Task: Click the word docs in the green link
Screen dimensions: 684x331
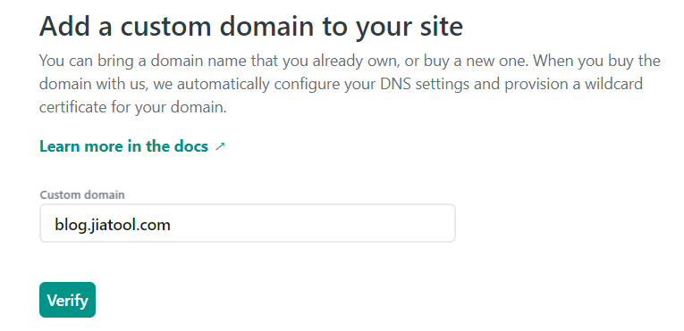Action: coord(191,146)
